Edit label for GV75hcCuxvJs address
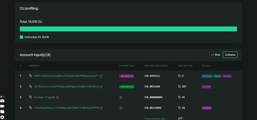Viewport: 257px width, 120px height. (101, 87)
